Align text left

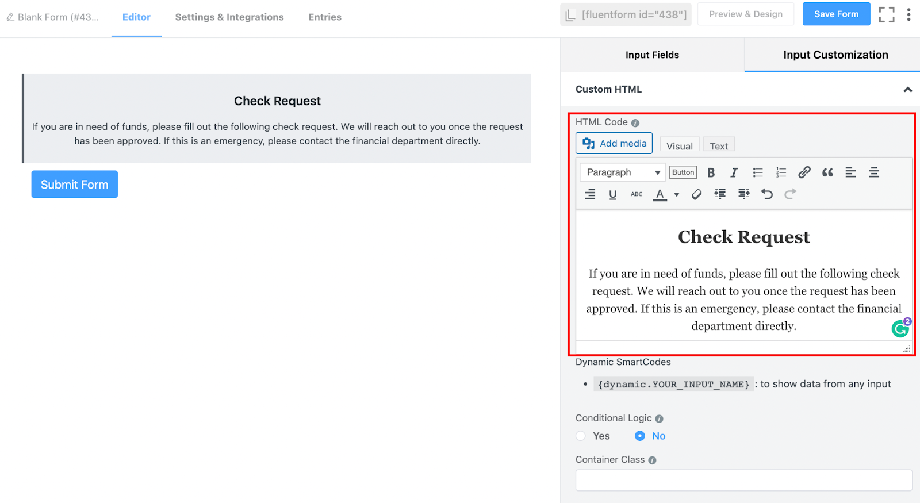(851, 172)
